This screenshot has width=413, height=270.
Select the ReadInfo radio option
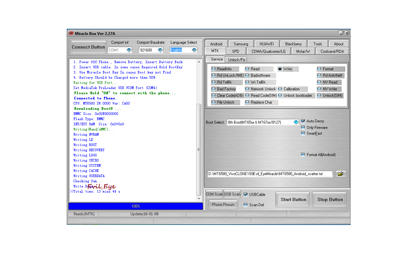[x=225, y=69]
